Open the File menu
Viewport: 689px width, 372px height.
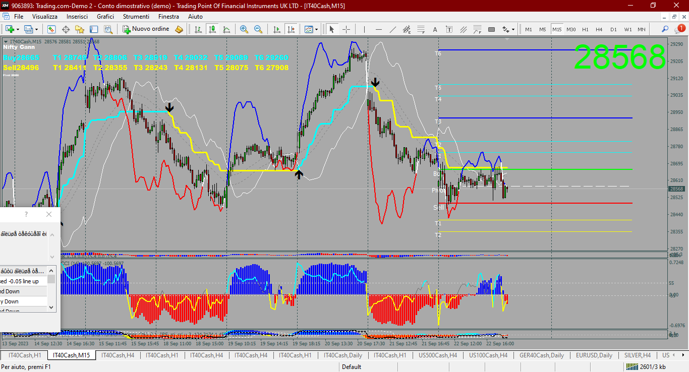click(x=19, y=17)
